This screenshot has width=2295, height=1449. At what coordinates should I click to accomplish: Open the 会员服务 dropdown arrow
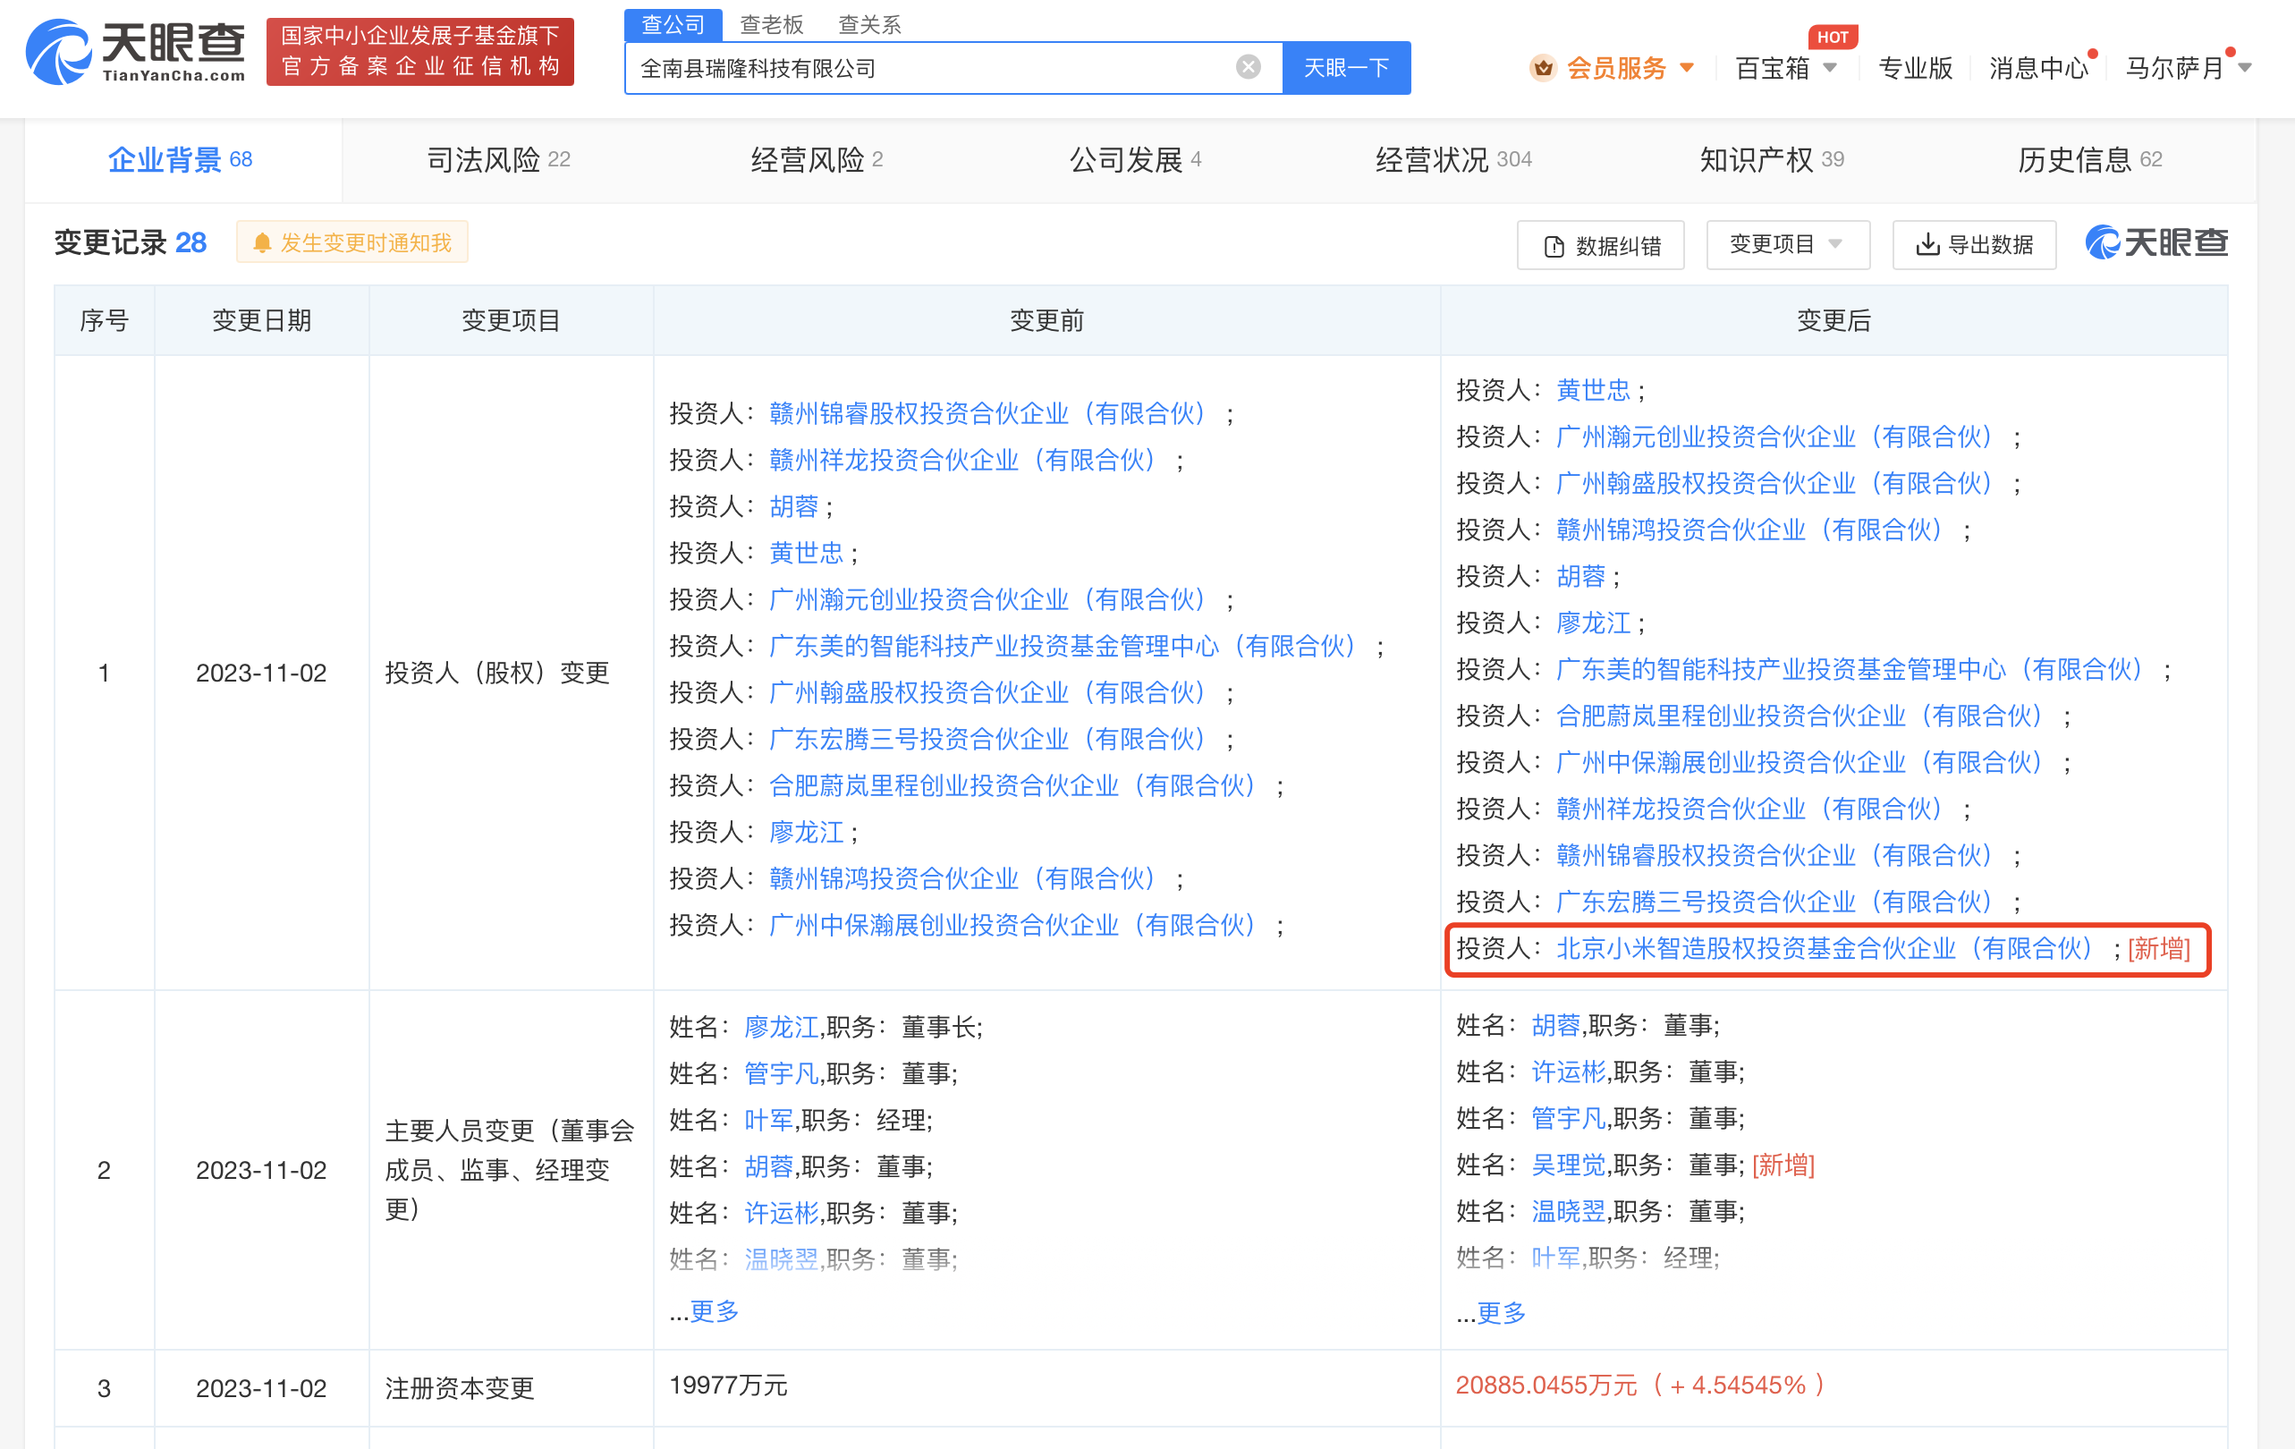click(x=1686, y=68)
